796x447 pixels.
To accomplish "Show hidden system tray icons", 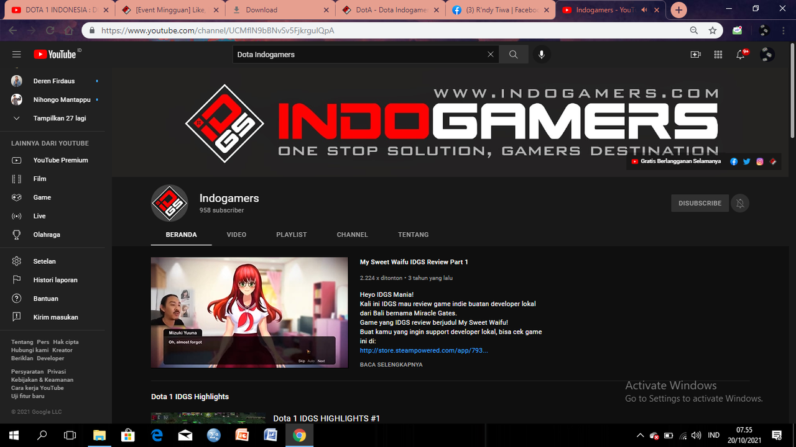I will 640,435.
